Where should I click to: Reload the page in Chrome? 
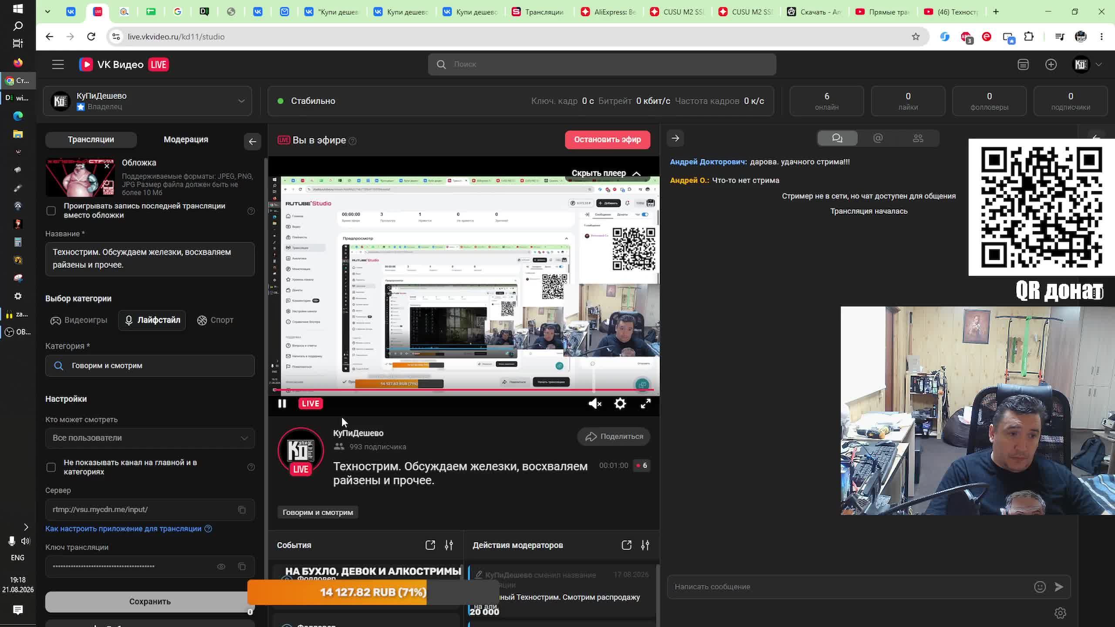tap(91, 37)
